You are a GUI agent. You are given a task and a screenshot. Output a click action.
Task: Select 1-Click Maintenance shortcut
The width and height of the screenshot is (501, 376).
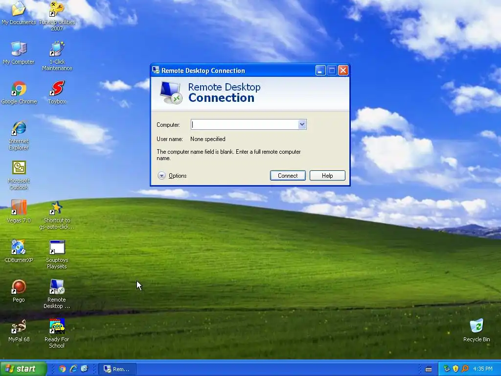(x=57, y=56)
